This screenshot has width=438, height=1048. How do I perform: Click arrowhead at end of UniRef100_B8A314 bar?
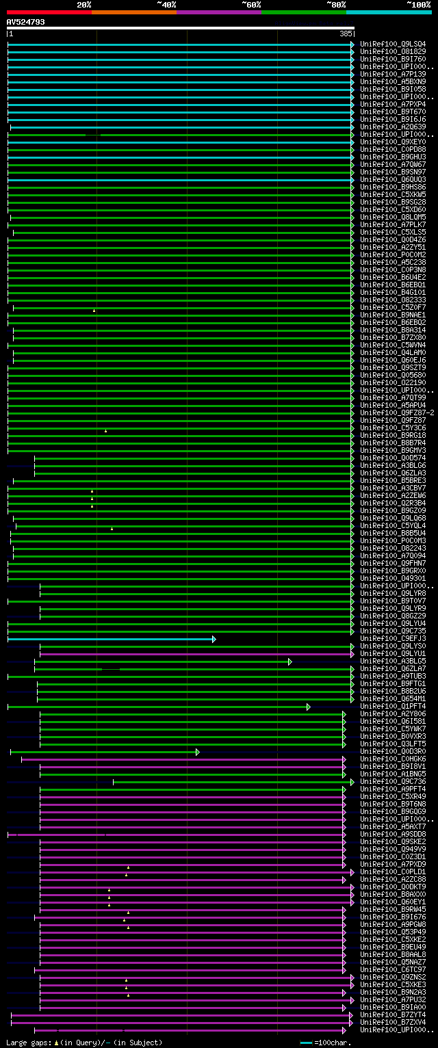click(352, 330)
